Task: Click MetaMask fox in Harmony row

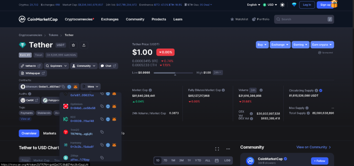Action: point(114,145)
